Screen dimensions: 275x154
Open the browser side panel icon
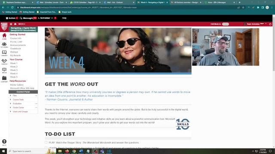[x=263, y=8]
